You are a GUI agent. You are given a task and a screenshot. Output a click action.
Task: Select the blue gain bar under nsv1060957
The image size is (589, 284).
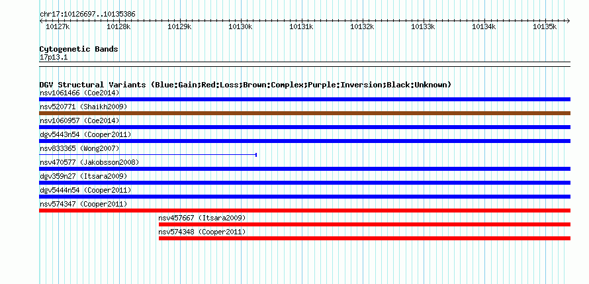304,127
